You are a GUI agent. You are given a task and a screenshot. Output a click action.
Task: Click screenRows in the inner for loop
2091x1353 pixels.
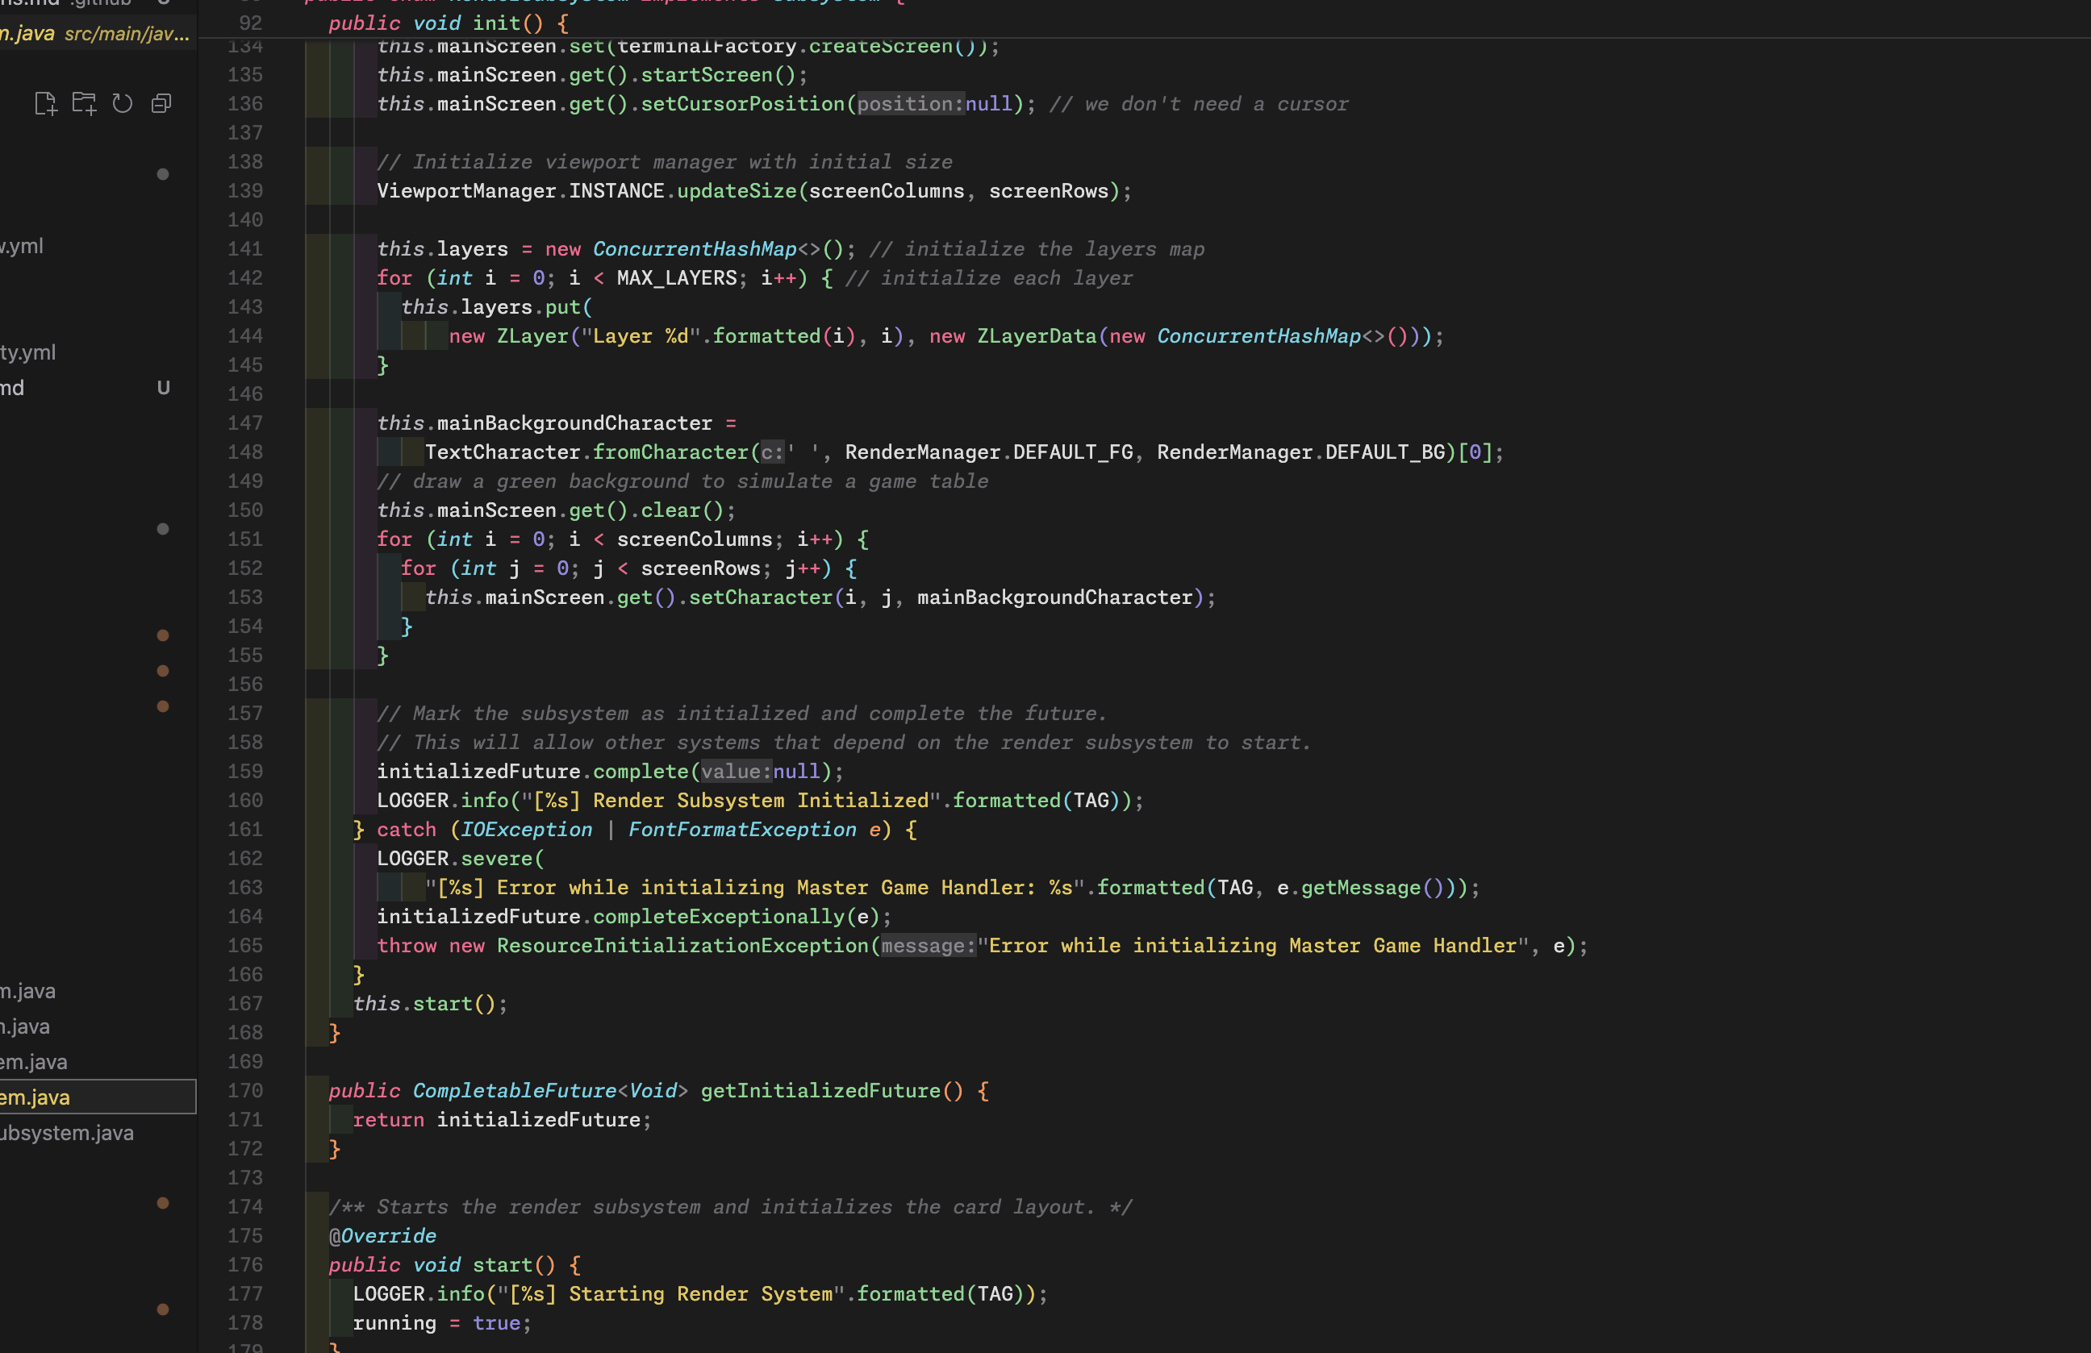coord(700,568)
